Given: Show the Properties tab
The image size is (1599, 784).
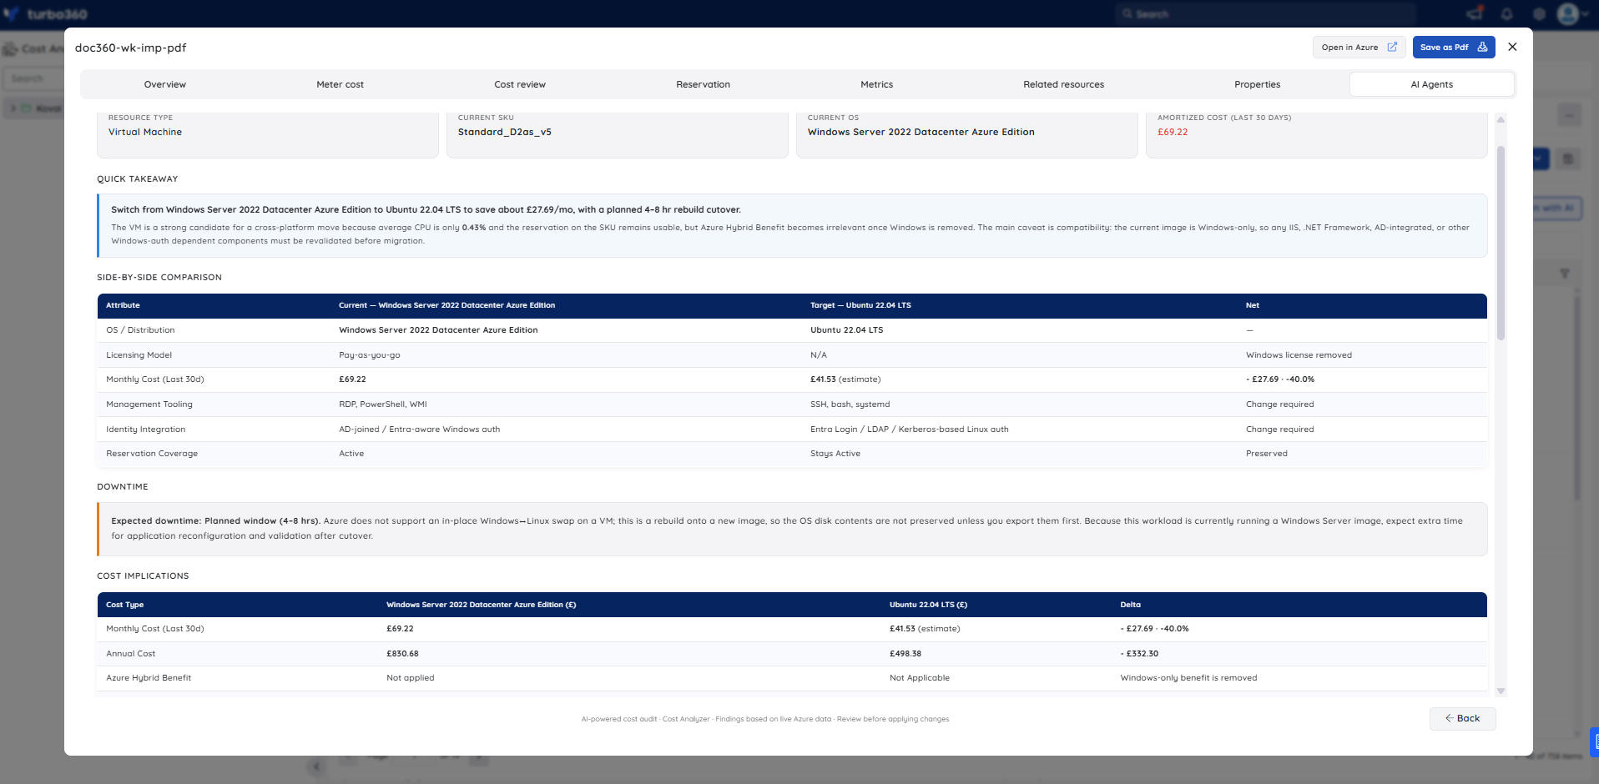Looking at the screenshot, I should click(x=1257, y=84).
